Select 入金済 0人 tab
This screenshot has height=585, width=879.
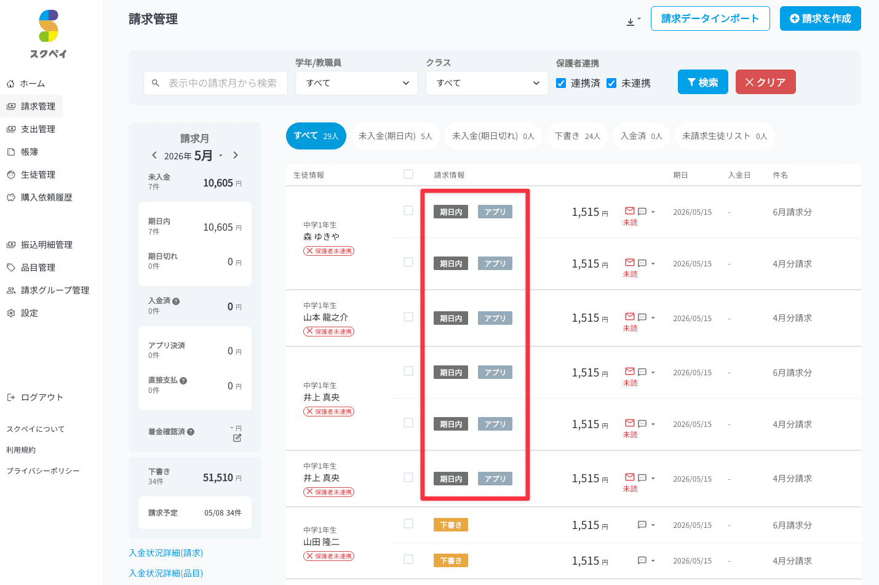pos(642,136)
